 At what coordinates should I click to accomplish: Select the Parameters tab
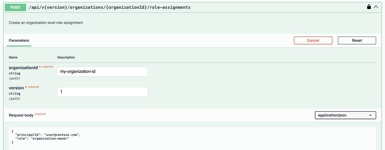tap(19, 40)
